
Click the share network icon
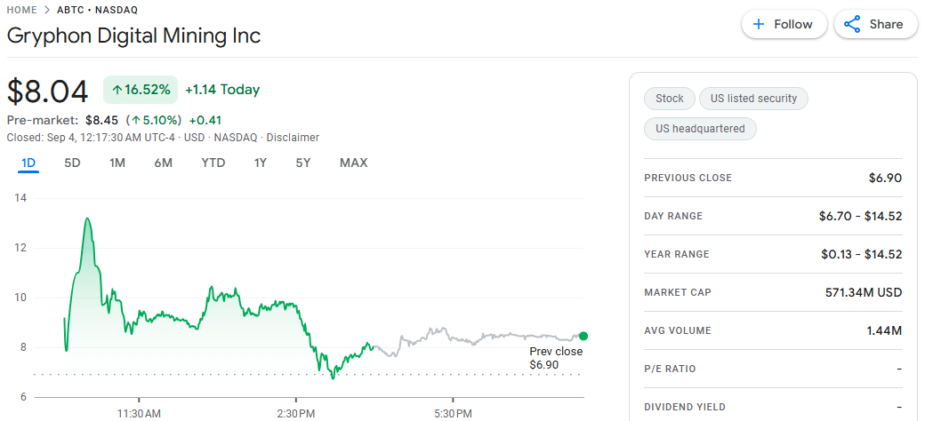pos(852,24)
